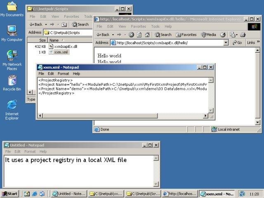Click down scroll arrow in xxm.xml Notepad
This screenshot has width=264, height=198.
point(211,111)
